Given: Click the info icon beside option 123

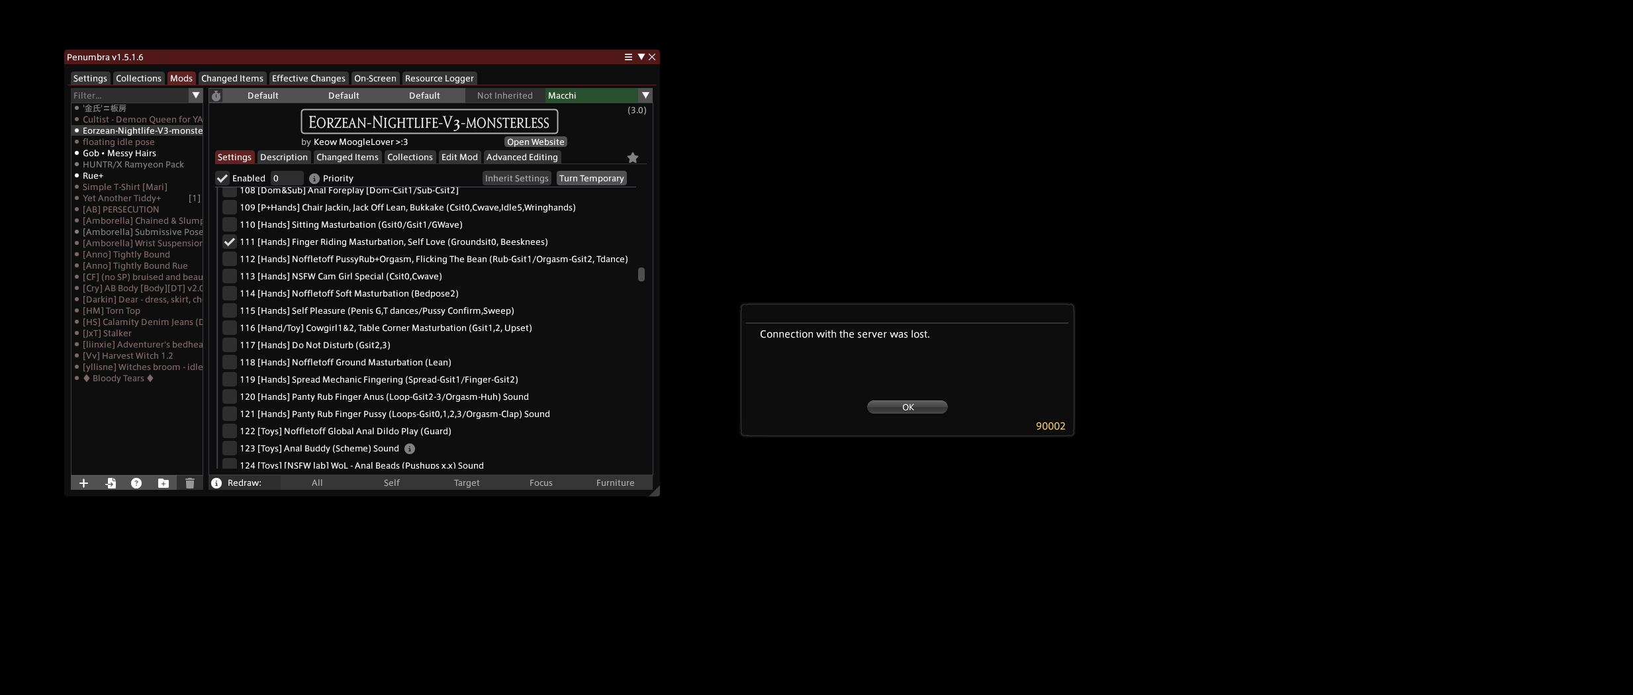Looking at the screenshot, I should (410, 449).
